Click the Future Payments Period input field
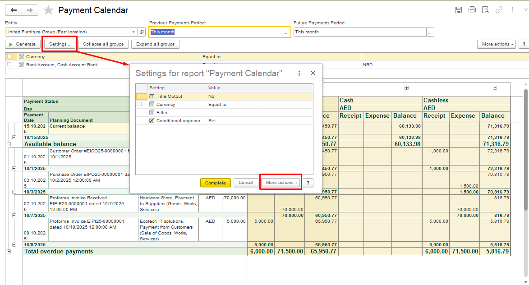The image size is (529, 285). pyautogui.click(x=359, y=32)
